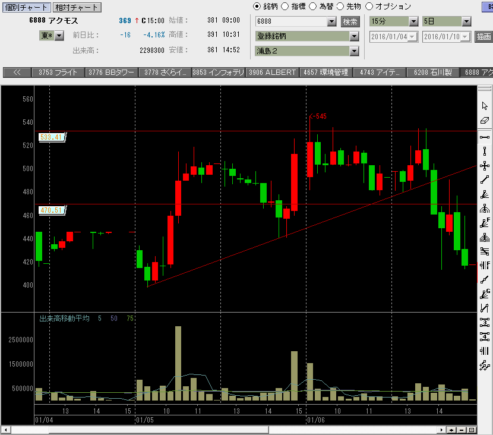Click the 出来高移動平均 indicator label

(65, 319)
